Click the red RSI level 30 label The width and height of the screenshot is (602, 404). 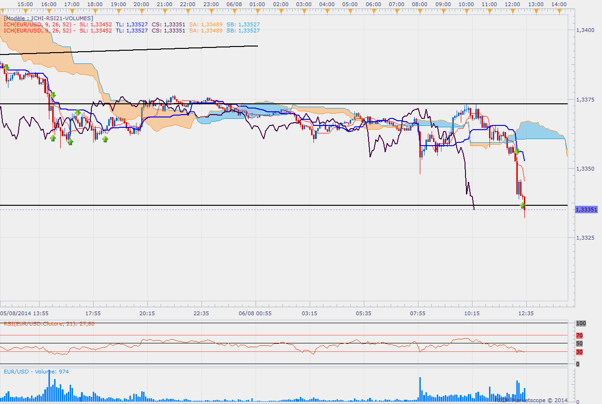click(579, 352)
